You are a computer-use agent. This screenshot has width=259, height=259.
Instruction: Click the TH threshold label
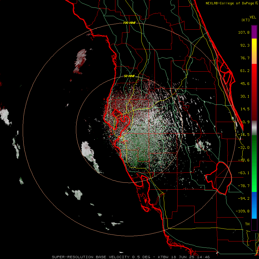(247, 224)
